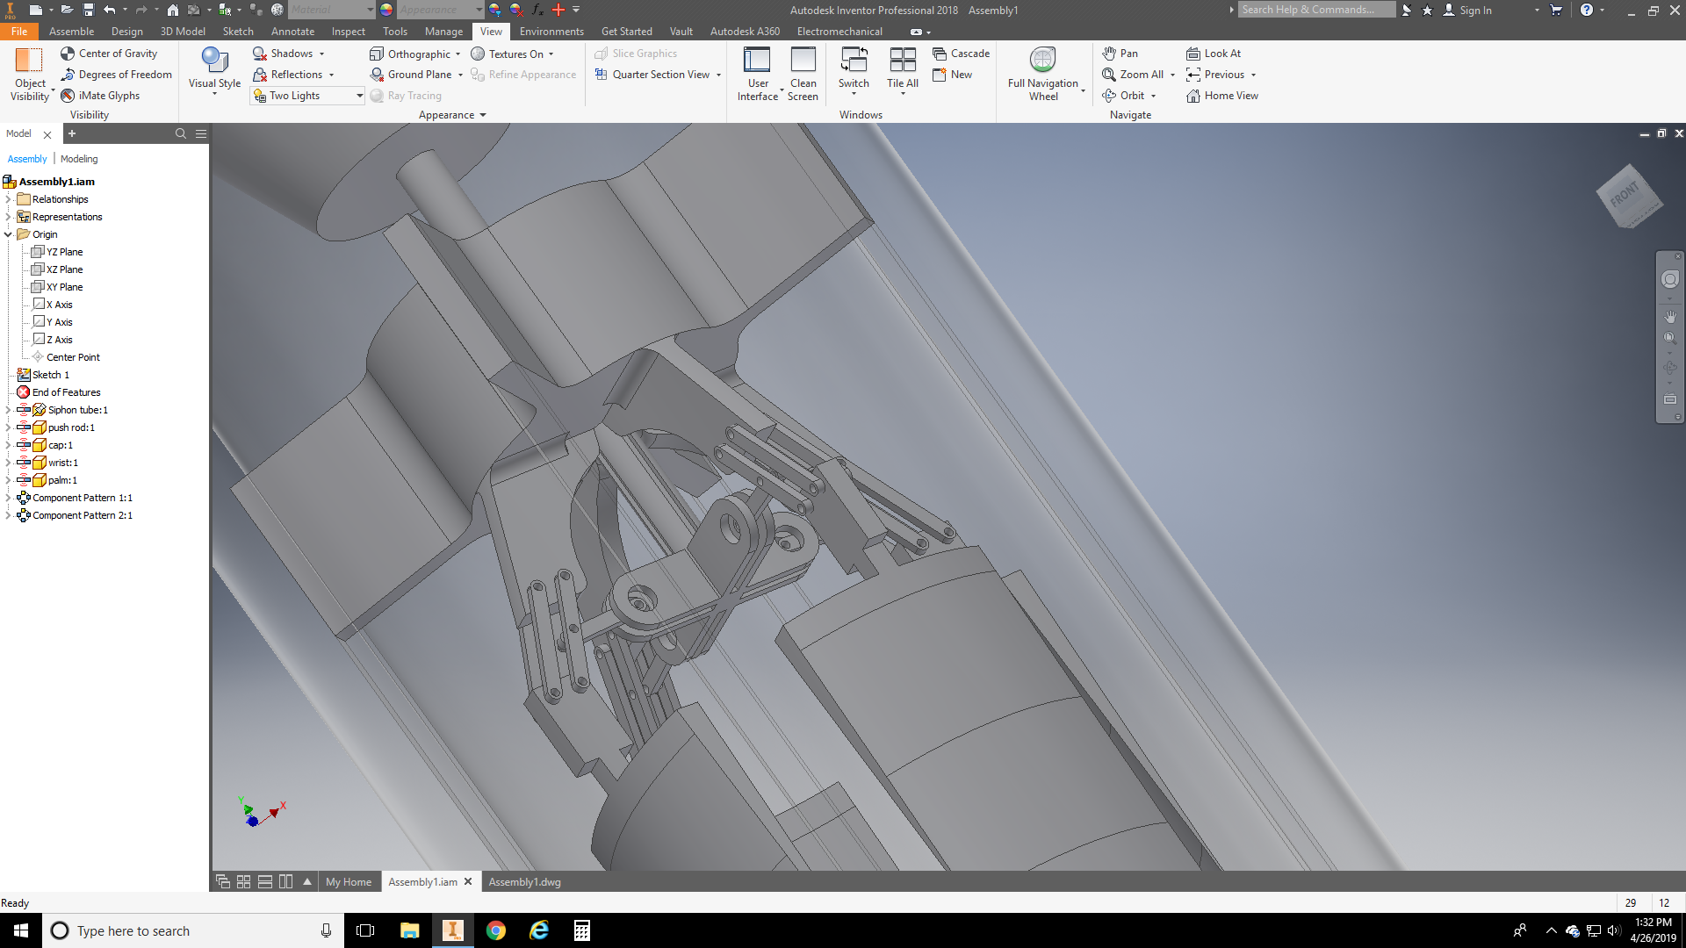Click the Center of Gravity icon
This screenshot has height=948, width=1686.
tap(68, 54)
